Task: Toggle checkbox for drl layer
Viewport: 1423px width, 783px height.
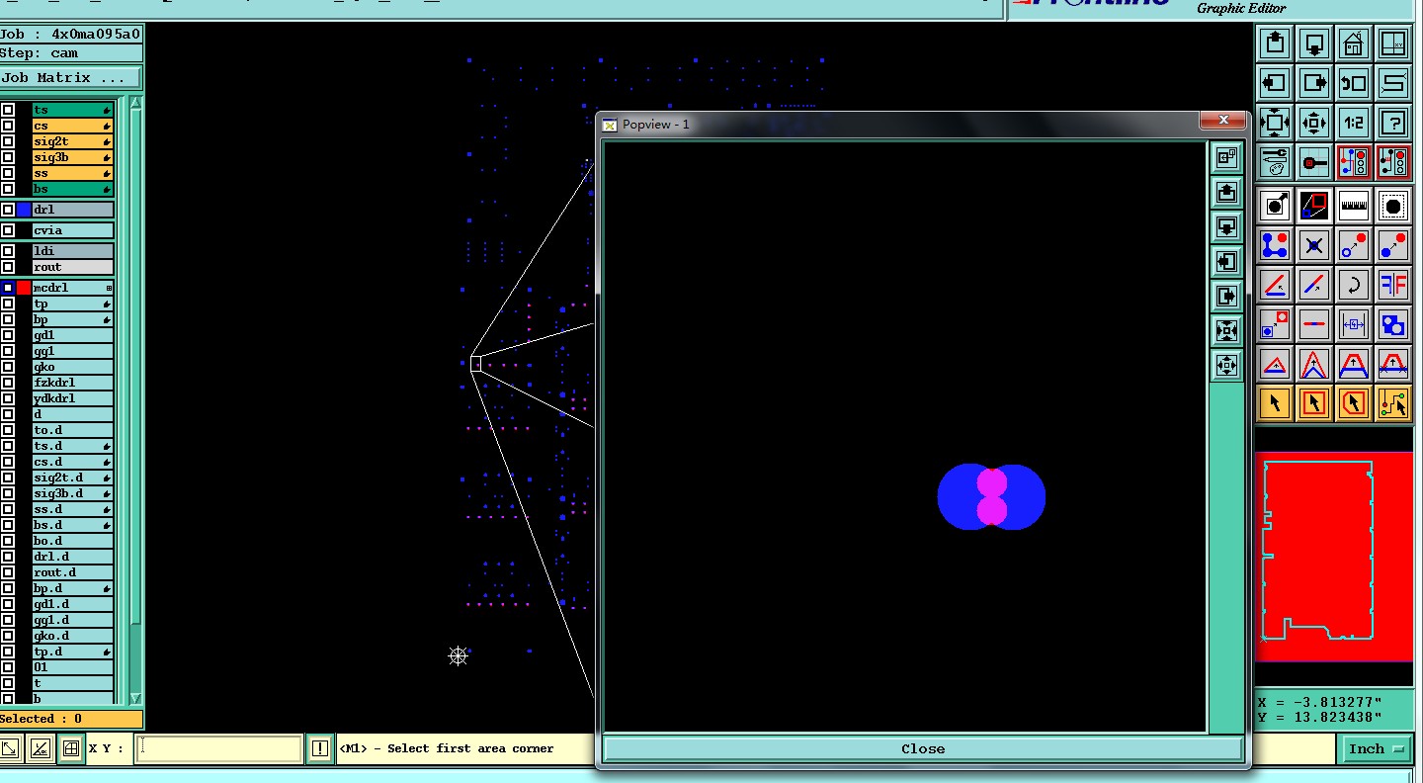Action: point(8,210)
